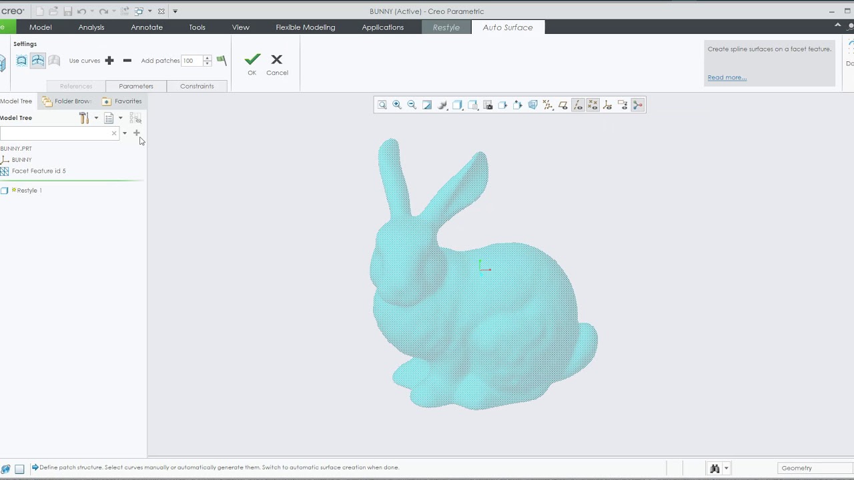The width and height of the screenshot is (854, 480).
Task: Open the Windows switcher icon
Action: click(139, 11)
